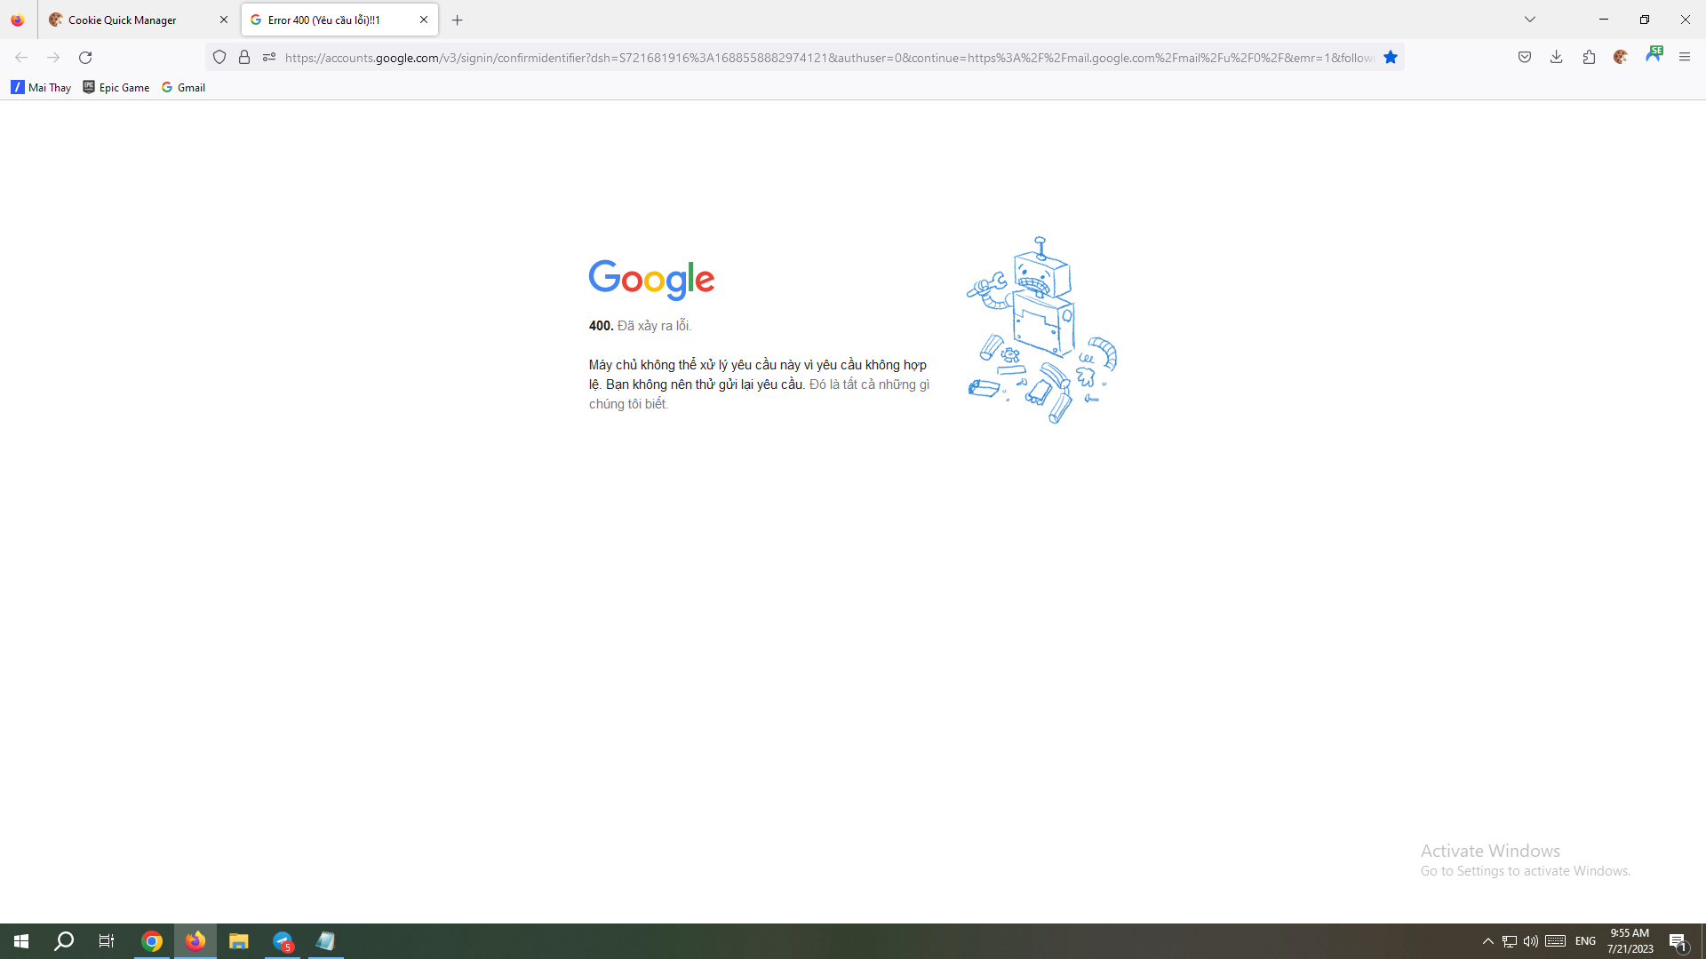Open Task View on the taskbar

click(x=107, y=941)
